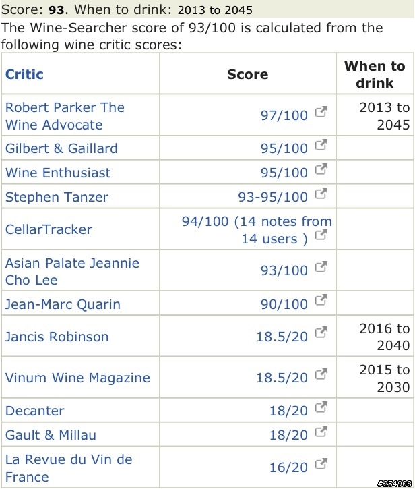Screen dimensions: 415x489
Task: Click Asian Palate's 93/100 score link
Action: pyautogui.click(x=284, y=270)
